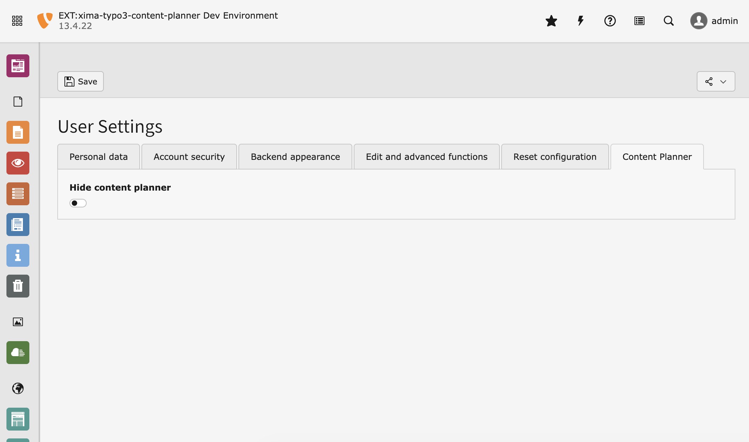This screenshot has width=749, height=442.
Task: Open TYPO3 help via the question mark
Action: 610,21
